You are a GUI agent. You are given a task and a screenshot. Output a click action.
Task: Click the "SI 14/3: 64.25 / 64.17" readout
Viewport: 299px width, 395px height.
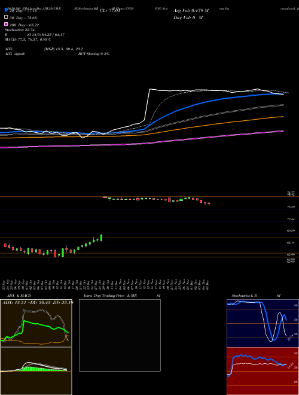(46, 35)
